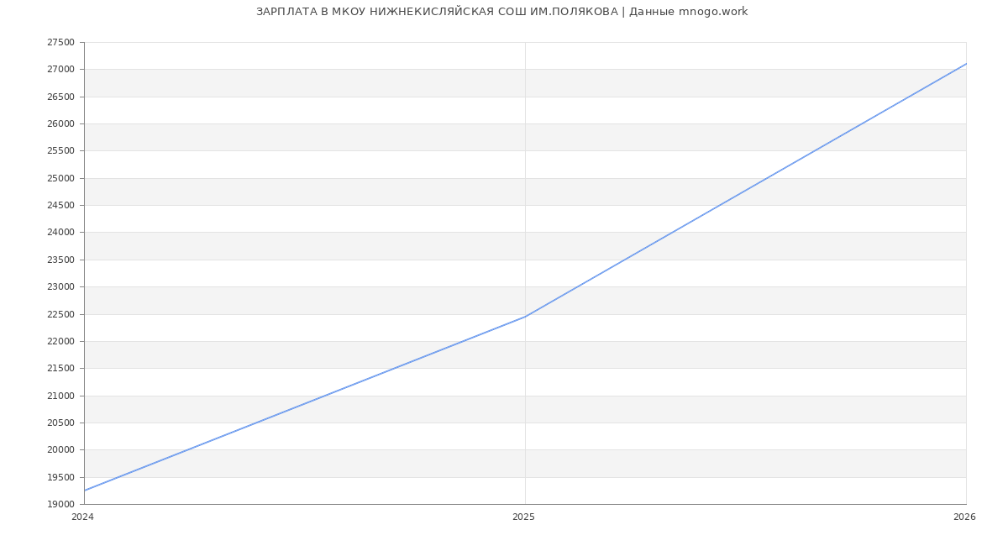Click the 25000 y-axis label
This screenshot has width=1008, height=546.
[x=60, y=179]
